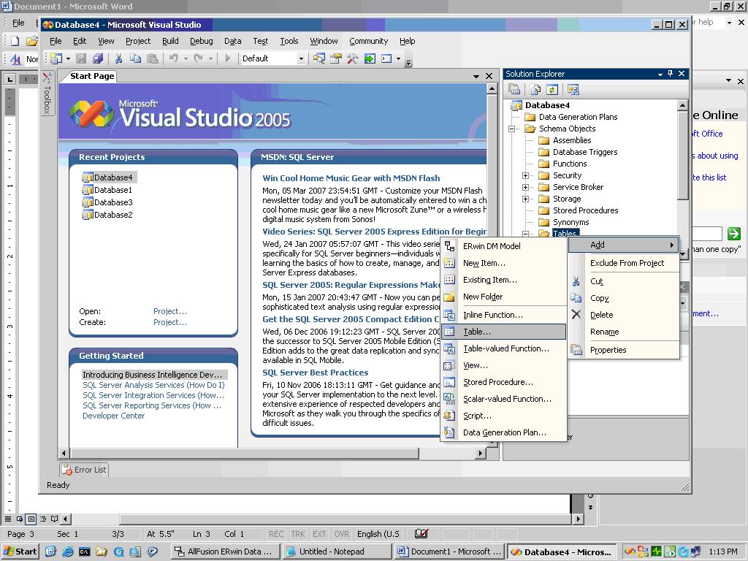
Task: Click Properties icon in Solution Explorer toolbar
Action: 514,90
